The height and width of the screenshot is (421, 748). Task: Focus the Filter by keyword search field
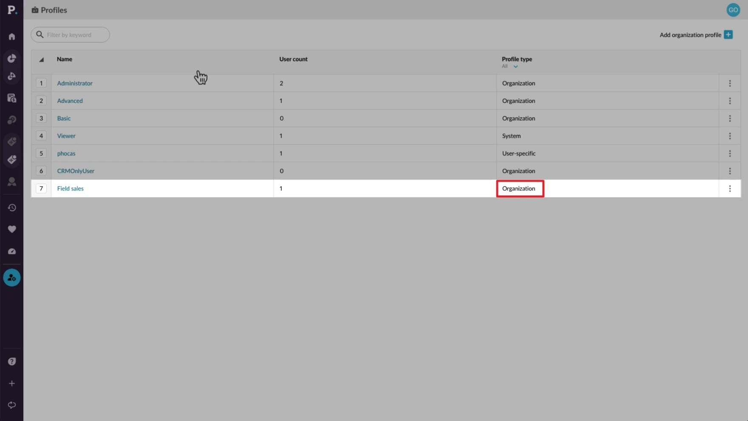(70, 35)
